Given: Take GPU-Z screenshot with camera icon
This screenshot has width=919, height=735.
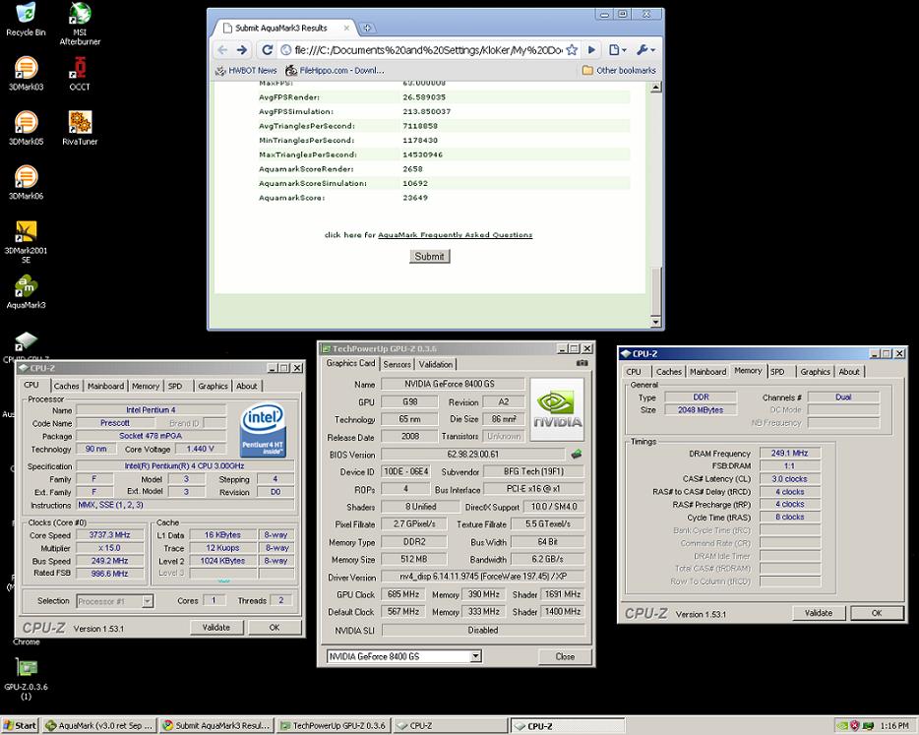Looking at the screenshot, I should [x=582, y=363].
